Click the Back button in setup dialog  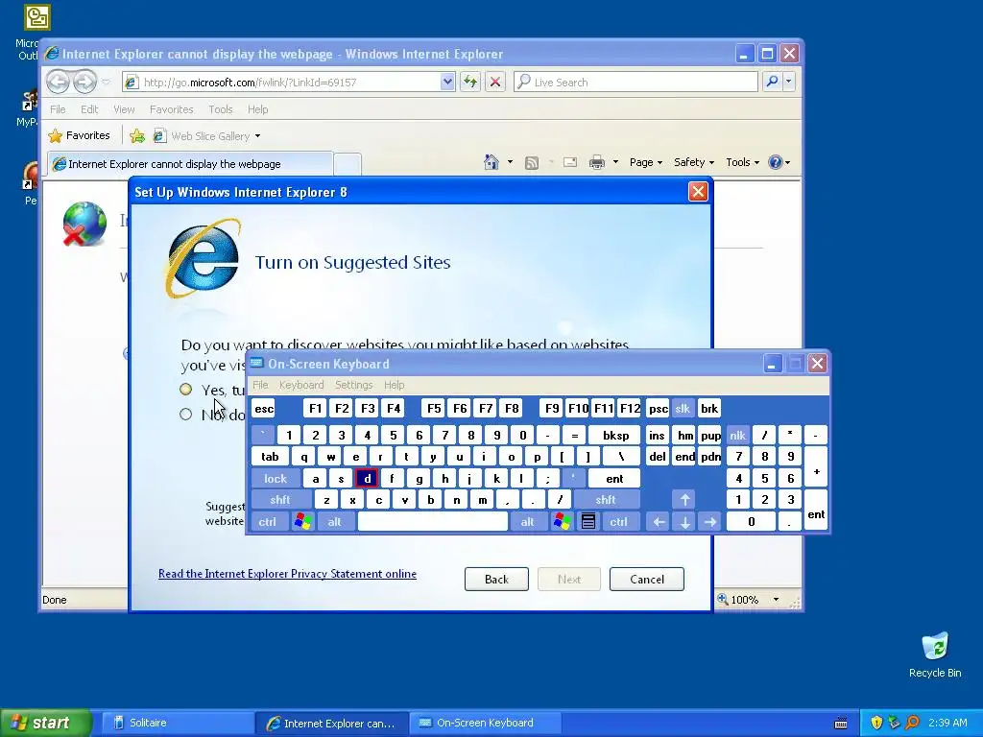(x=496, y=579)
